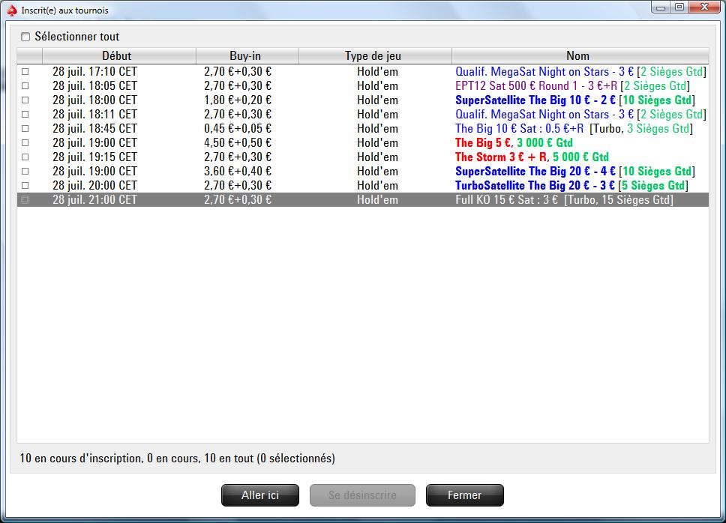Close the Inscrit(e) aux tournois window
Image resolution: width=726 pixels, height=523 pixels.
(x=705, y=7)
